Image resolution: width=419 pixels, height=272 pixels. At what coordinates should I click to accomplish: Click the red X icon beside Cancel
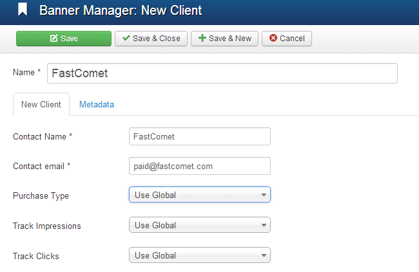pyautogui.click(x=273, y=39)
